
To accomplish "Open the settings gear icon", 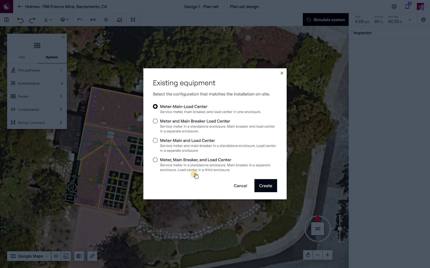I will 423,20.
